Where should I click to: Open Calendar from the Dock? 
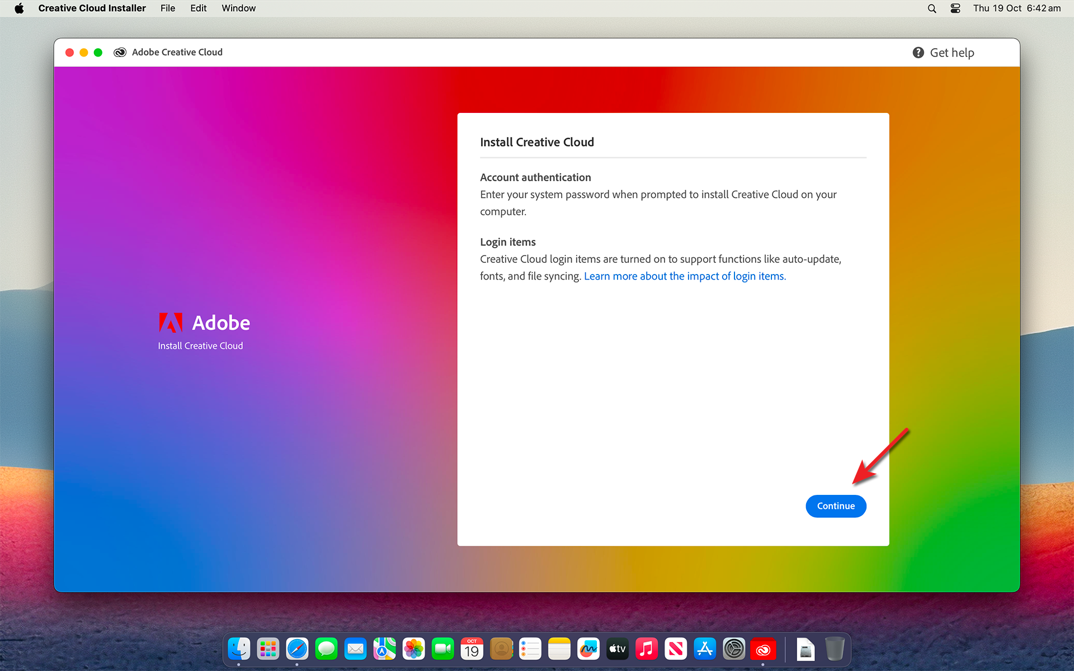click(472, 649)
